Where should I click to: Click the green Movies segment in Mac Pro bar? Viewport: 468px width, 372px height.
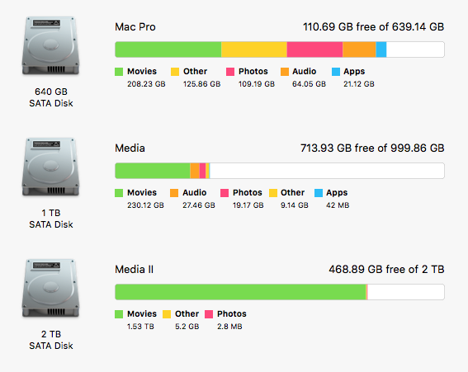pos(168,49)
